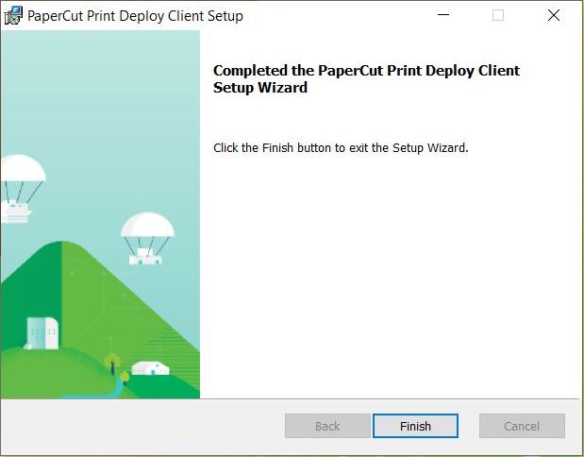Close the PaperCut setup window
Screen dimensions: 584x457
[554, 15]
